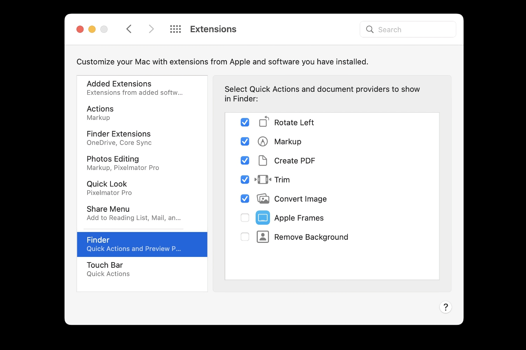This screenshot has width=526, height=350.
Task: Close the Extensions window with red button
Action: pyautogui.click(x=80, y=29)
